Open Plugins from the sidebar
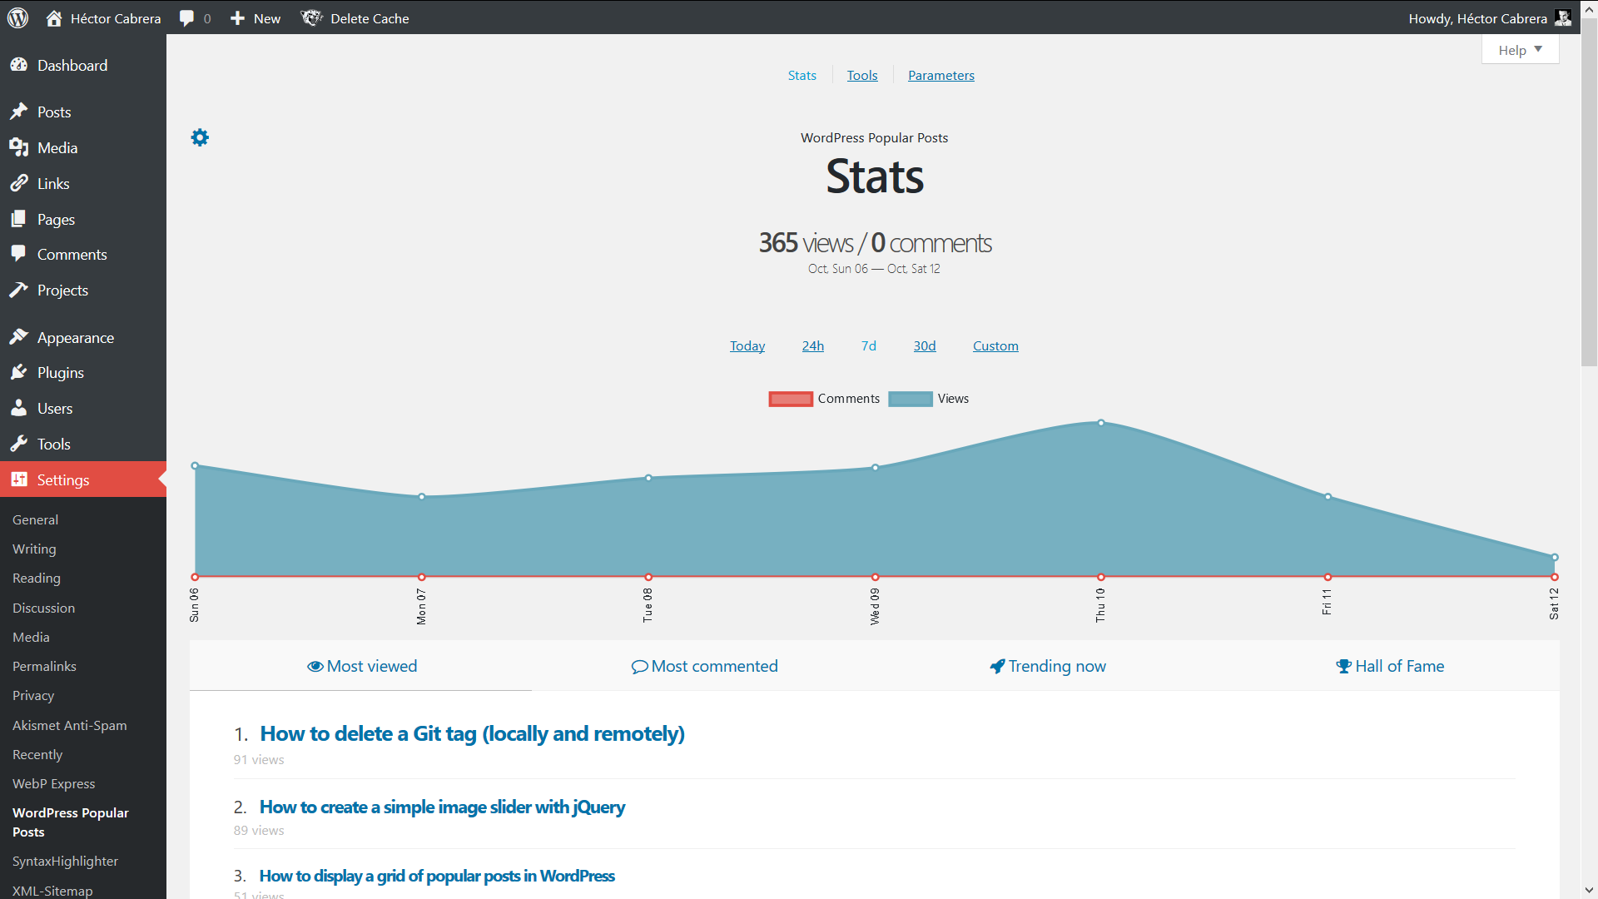Image resolution: width=1598 pixels, height=899 pixels. click(x=60, y=373)
